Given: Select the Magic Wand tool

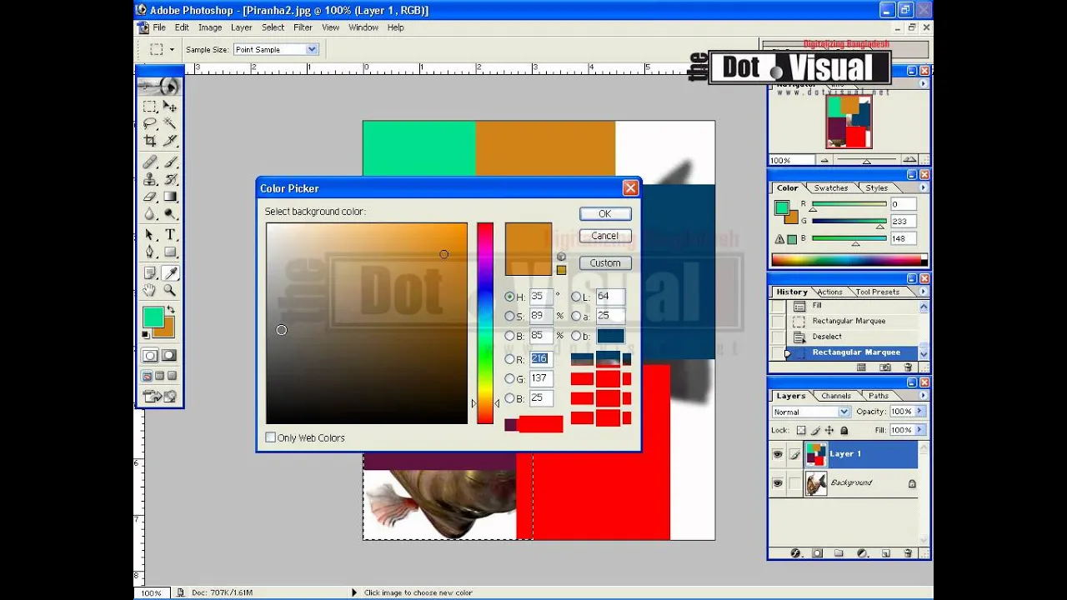Looking at the screenshot, I should point(170,123).
